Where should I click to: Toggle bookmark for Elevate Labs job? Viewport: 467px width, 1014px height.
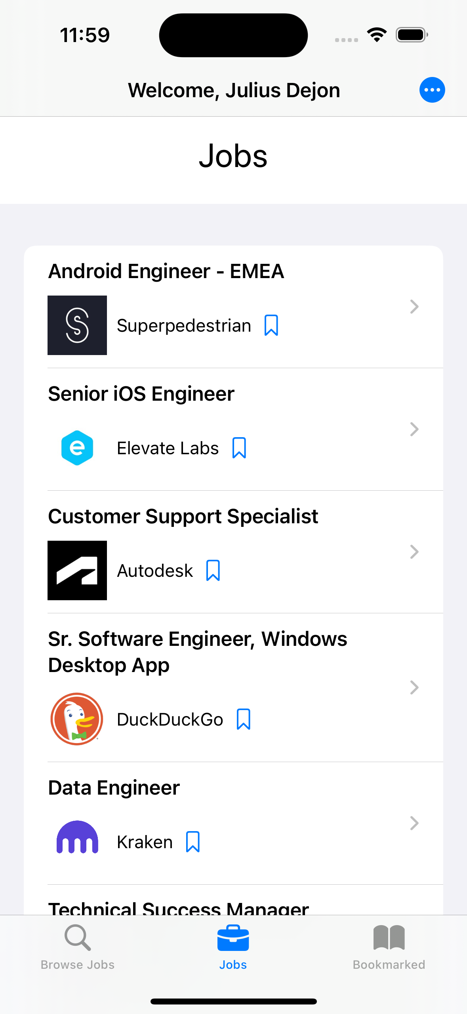point(239,448)
